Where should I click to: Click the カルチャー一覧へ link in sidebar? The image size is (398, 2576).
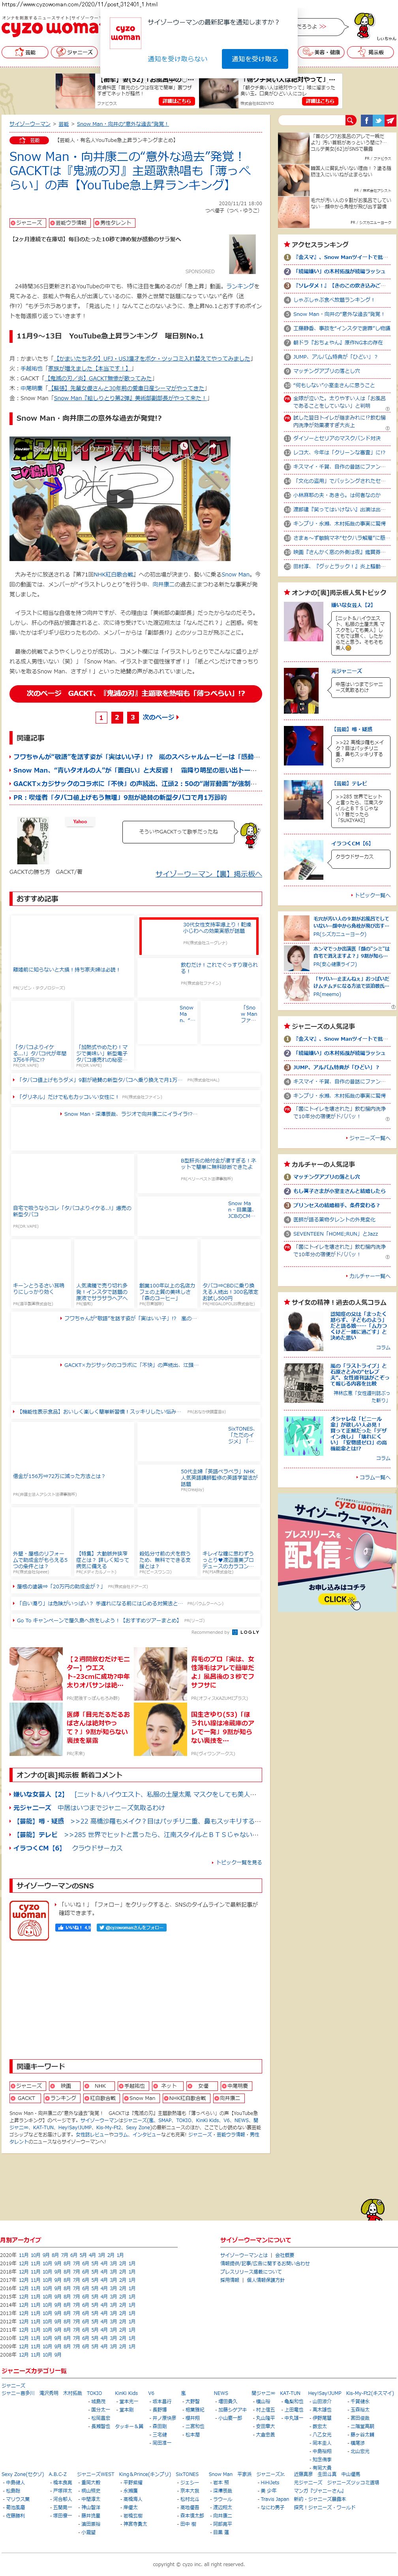tap(369, 1276)
